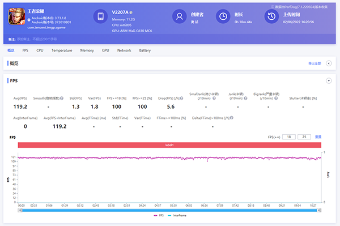The height and width of the screenshot is (226, 340).
Task: Click the remarks note input field
Action: tap(37, 39)
